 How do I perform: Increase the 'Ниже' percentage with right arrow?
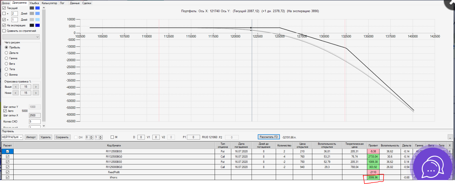[x=36, y=93]
